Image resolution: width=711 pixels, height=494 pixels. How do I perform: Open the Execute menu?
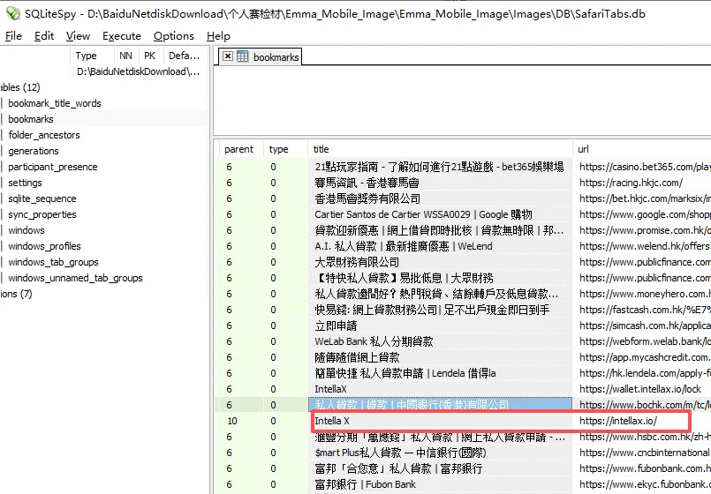pyautogui.click(x=122, y=36)
